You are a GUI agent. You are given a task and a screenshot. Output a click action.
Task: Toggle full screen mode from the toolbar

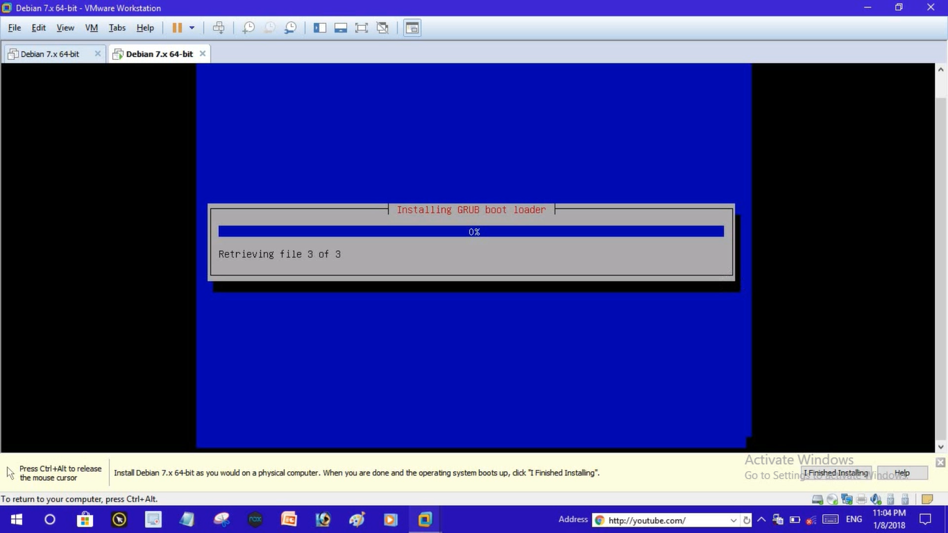tap(361, 27)
